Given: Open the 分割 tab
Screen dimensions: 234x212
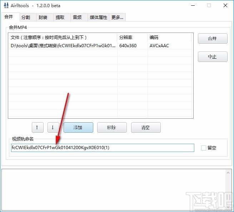Looking at the screenshot, I should (28, 18).
